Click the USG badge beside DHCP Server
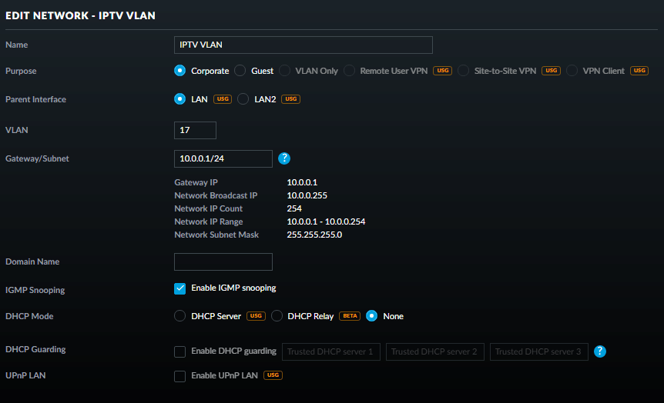This screenshot has height=403, width=664. click(x=256, y=316)
